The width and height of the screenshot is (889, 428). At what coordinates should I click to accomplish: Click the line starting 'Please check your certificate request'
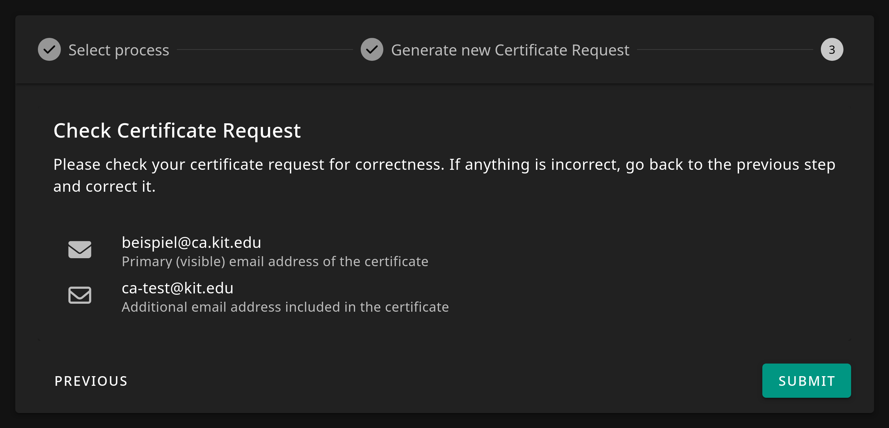pyautogui.click(x=444, y=164)
